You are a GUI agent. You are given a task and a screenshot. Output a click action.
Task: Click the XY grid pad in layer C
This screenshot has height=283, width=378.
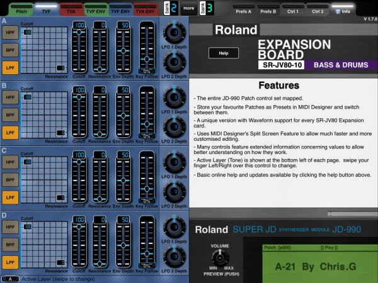pos(44,179)
